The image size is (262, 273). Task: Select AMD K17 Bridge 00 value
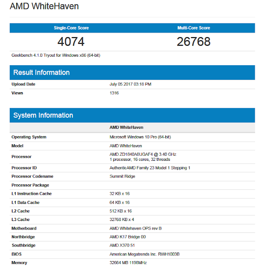[x=128, y=237]
